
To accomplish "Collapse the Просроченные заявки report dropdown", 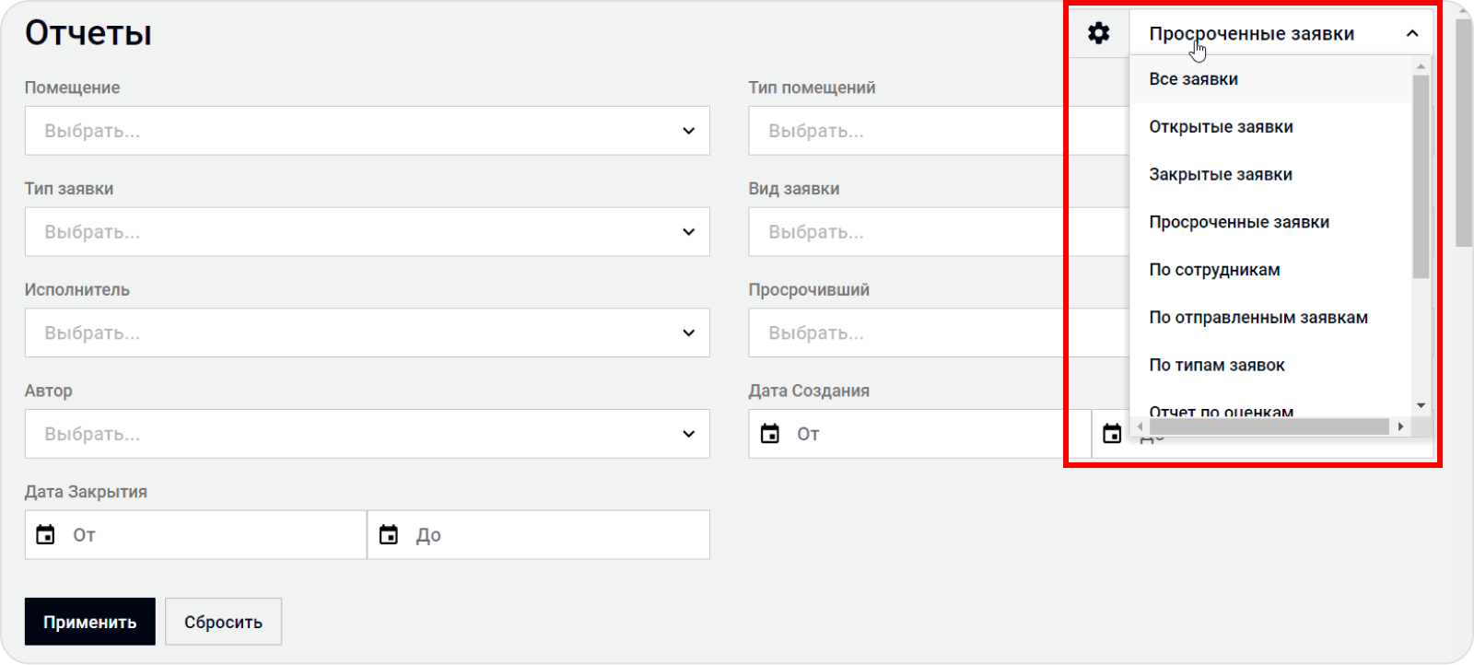I will tap(1411, 34).
